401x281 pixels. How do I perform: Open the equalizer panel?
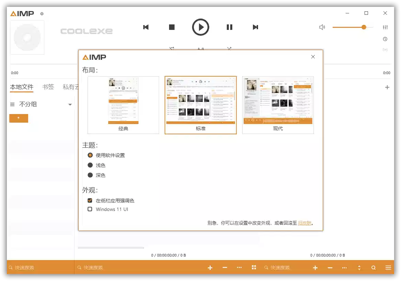(385, 27)
